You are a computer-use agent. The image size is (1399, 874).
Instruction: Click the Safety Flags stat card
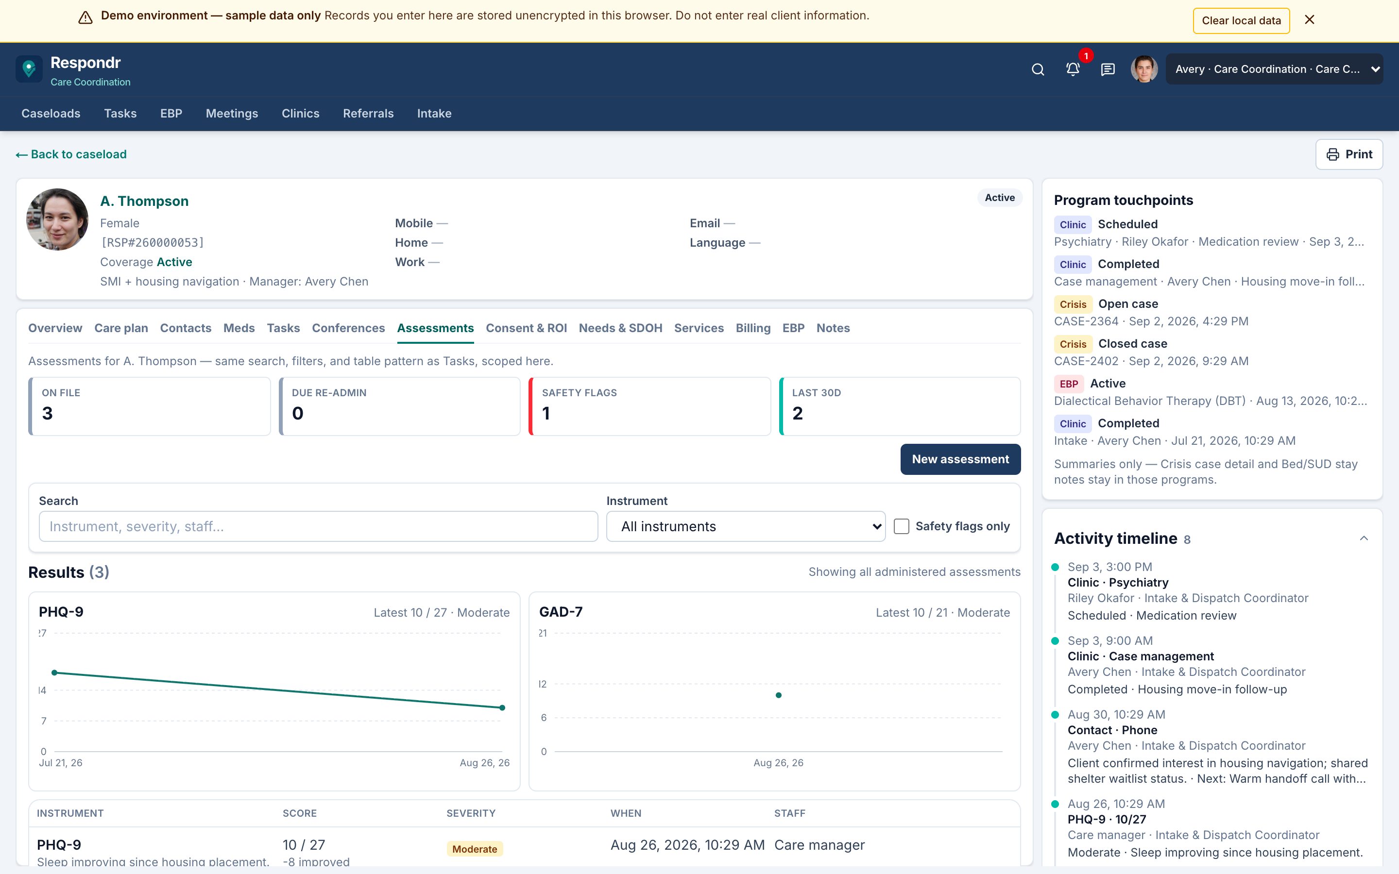click(x=650, y=406)
